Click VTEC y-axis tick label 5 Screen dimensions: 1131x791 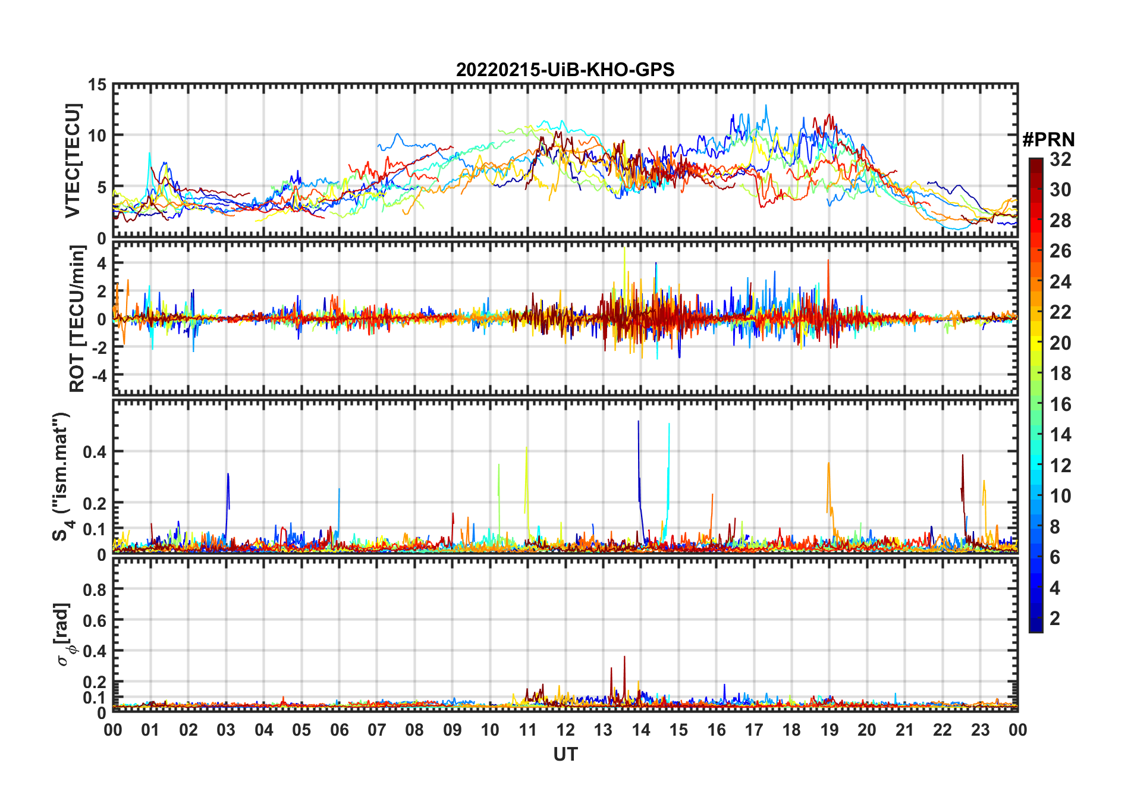coord(102,188)
